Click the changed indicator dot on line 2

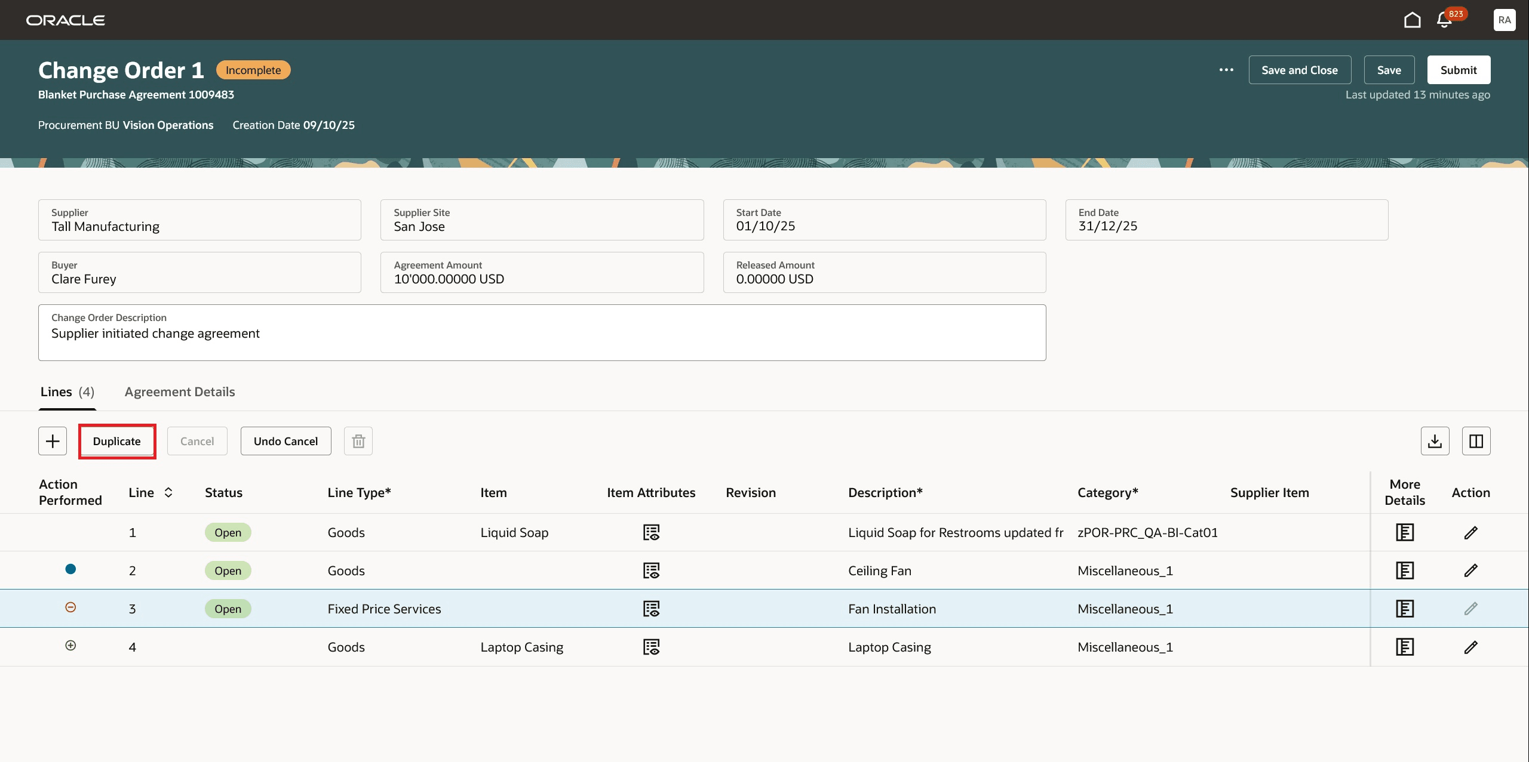pyautogui.click(x=70, y=569)
